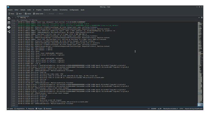Open the Arquivo de log syntax mode selector

(194, 109)
